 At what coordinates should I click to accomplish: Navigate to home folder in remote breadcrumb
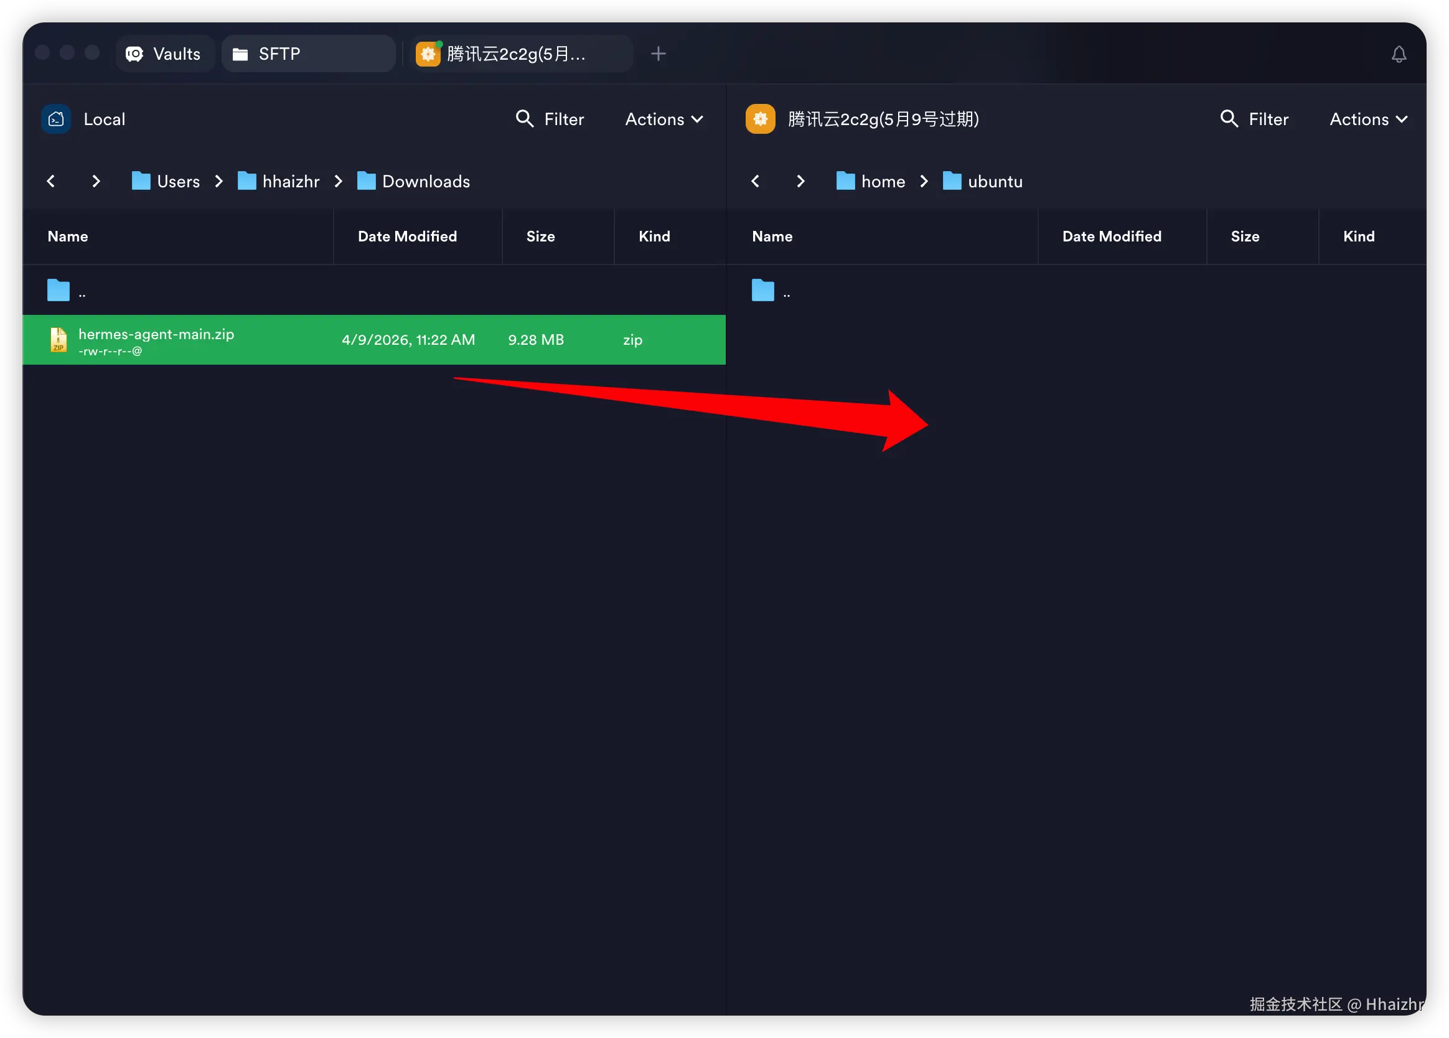click(871, 182)
